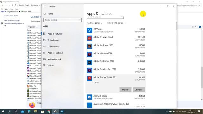Viewport: 203px width, 114px height.
Task: Click Uninstall for Adobe Reader XI
Action: [139, 90]
